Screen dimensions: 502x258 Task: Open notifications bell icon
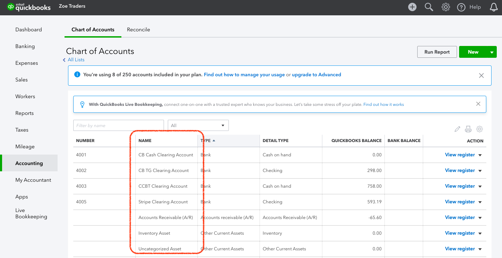click(x=494, y=7)
